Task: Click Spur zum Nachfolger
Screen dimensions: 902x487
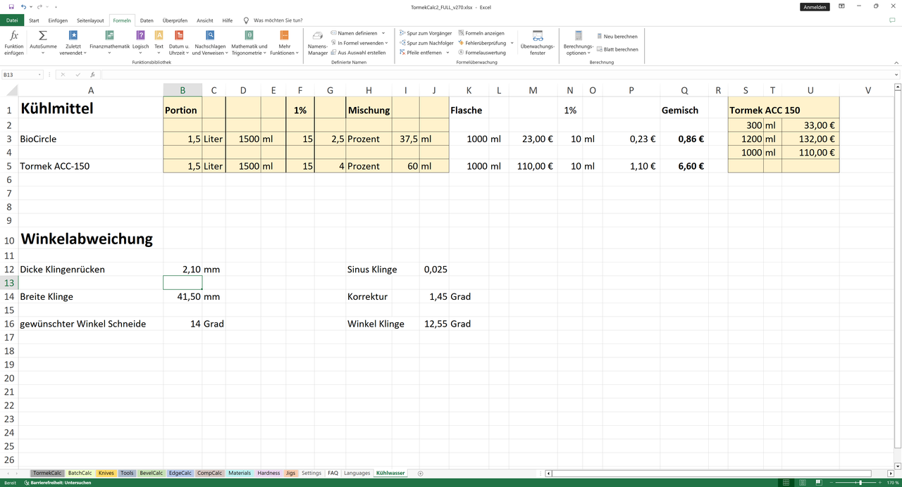Action: (426, 43)
